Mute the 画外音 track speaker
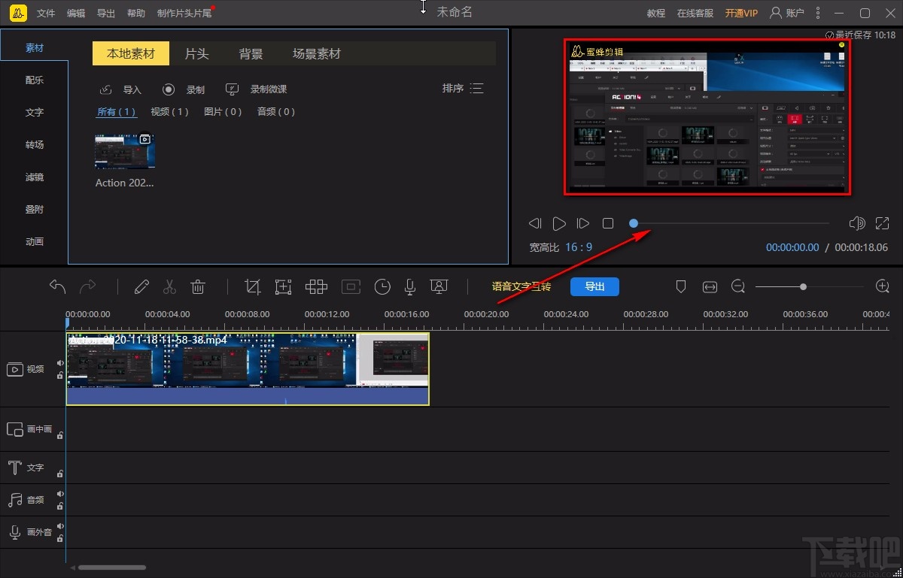 (60, 526)
